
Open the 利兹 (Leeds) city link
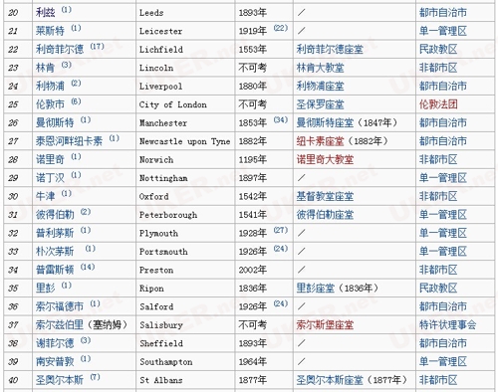[46, 13]
